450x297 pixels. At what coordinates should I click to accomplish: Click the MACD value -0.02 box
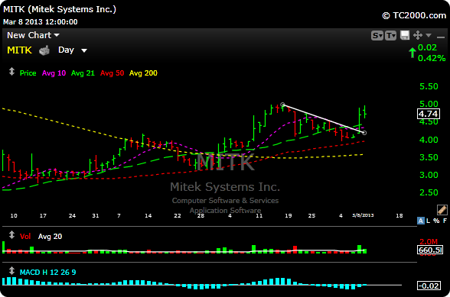(429, 286)
